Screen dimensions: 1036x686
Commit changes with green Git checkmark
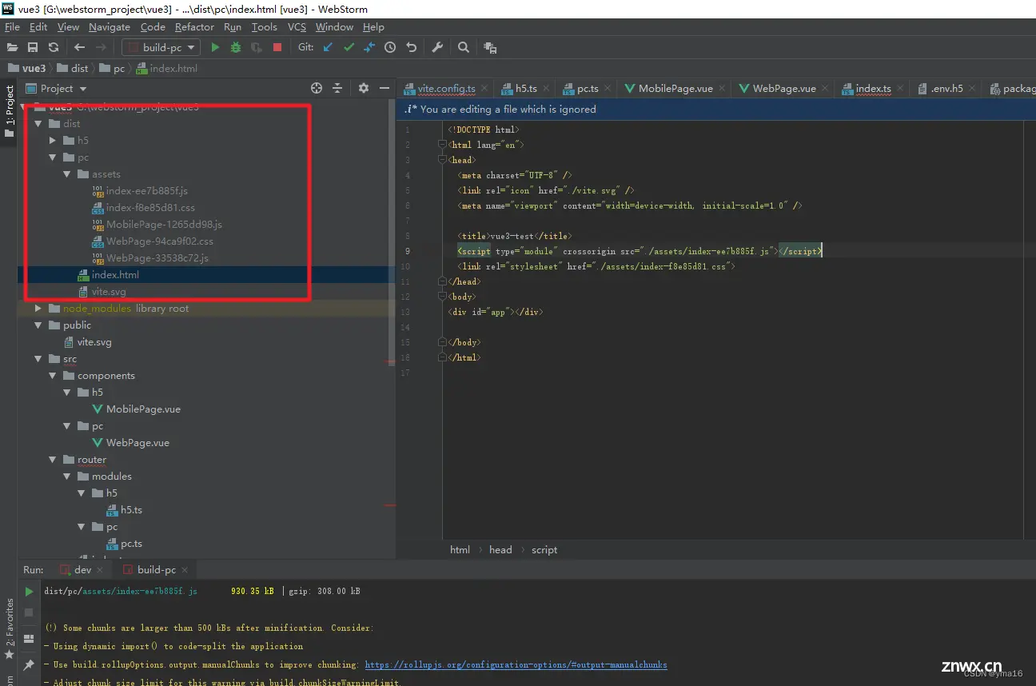click(349, 47)
